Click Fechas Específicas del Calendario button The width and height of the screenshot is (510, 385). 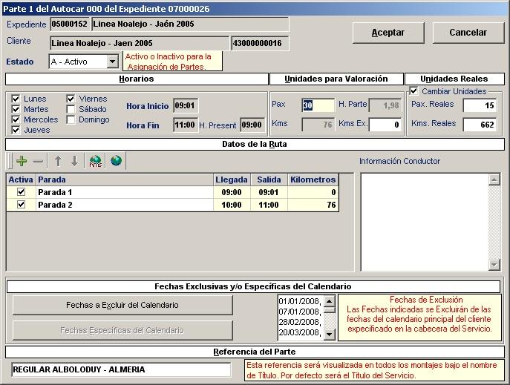pyautogui.click(x=122, y=330)
